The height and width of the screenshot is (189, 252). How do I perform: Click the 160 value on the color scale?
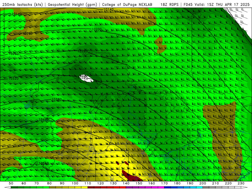pyautogui.click(x=152, y=183)
